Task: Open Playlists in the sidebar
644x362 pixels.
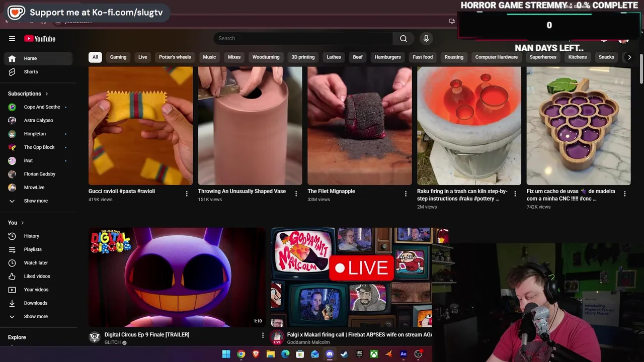Action: 38,249
